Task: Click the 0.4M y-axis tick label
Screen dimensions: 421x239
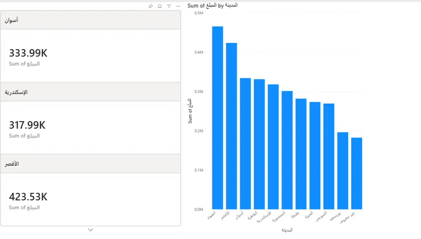Action: pyautogui.click(x=199, y=52)
